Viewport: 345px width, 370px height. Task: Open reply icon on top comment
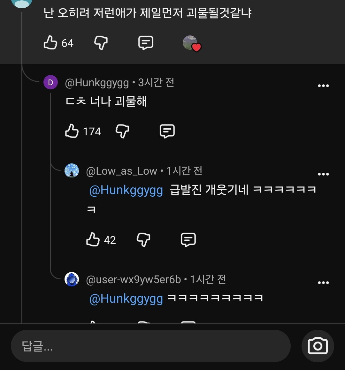pyautogui.click(x=146, y=43)
